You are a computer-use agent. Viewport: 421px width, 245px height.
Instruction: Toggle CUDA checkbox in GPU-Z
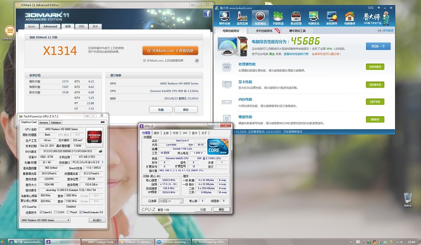[56, 212]
